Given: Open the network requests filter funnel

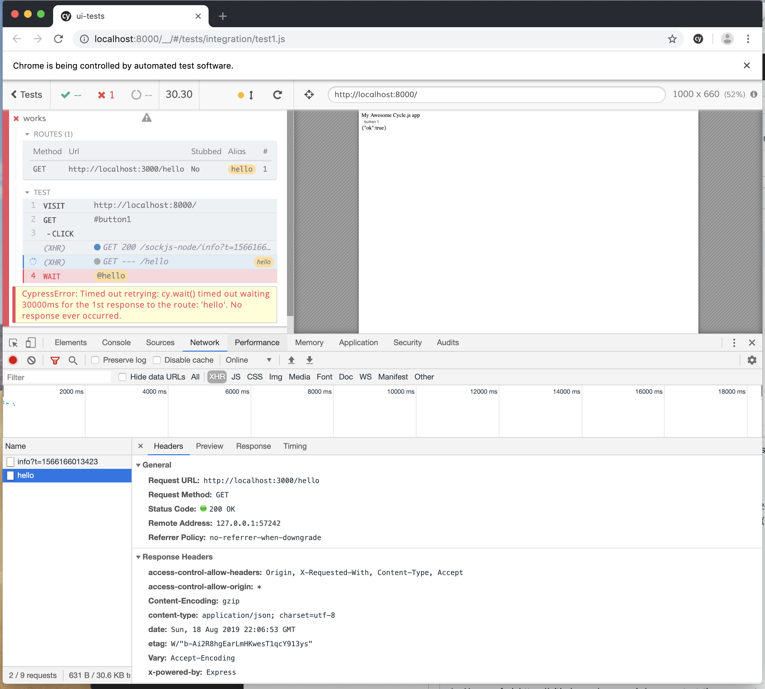Looking at the screenshot, I should (54, 360).
